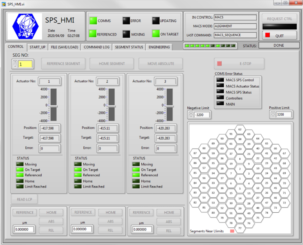Toggle Actuator 3 Limit Reached indicator
The image size is (303, 245).
tap(136, 187)
